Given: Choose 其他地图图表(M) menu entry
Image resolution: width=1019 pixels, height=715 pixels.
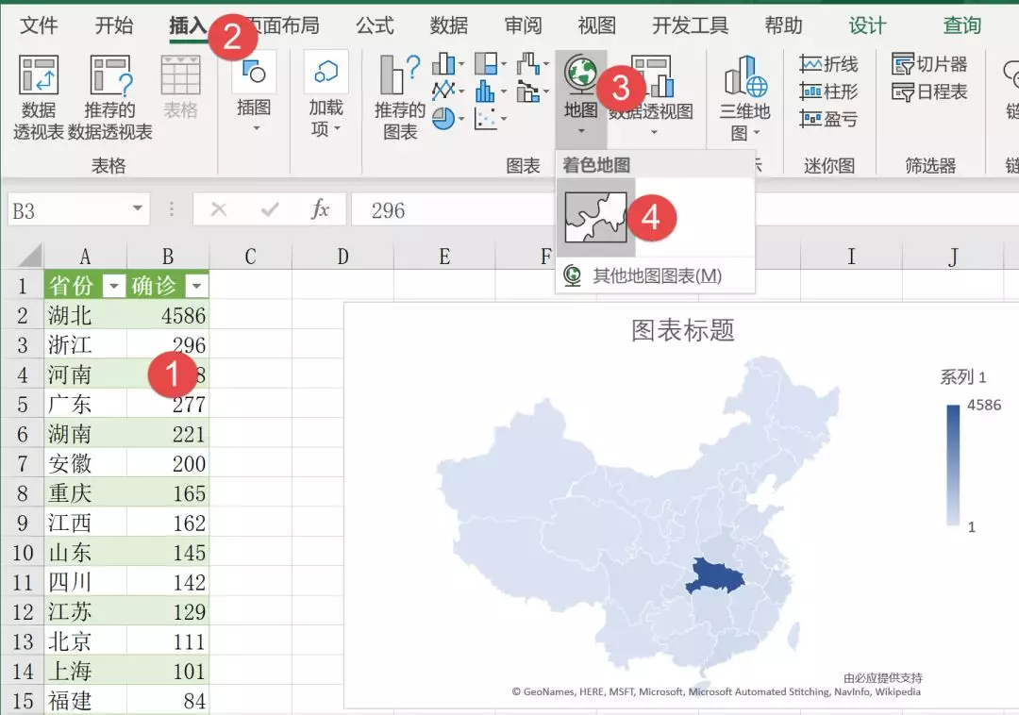Looking at the screenshot, I should click(x=655, y=276).
